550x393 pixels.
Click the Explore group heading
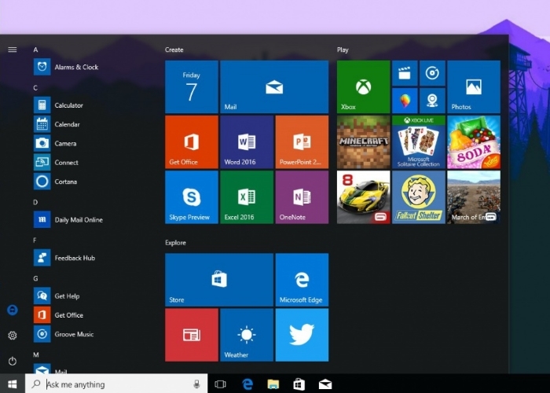pyautogui.click(x=176, y=243)
